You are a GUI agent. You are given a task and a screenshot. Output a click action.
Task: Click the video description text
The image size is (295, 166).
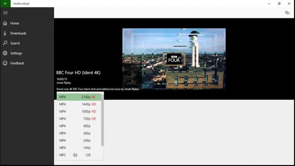(x=98, y=89)
